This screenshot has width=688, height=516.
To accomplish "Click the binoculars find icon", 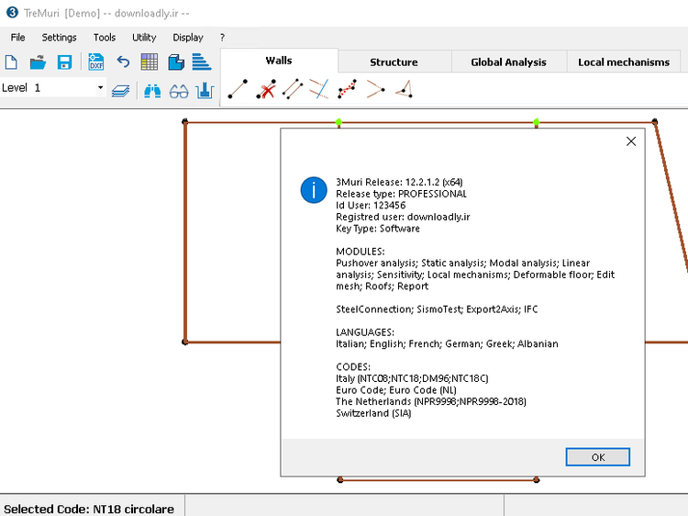I will click(x=152, y=91).
